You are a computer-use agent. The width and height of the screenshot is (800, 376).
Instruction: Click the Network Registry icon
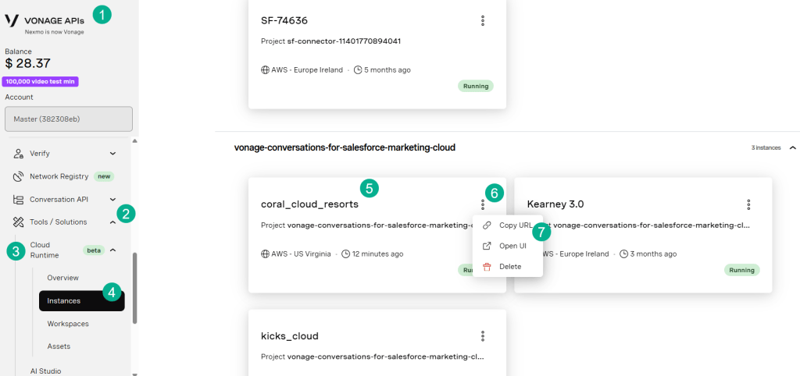pos(19,176)
